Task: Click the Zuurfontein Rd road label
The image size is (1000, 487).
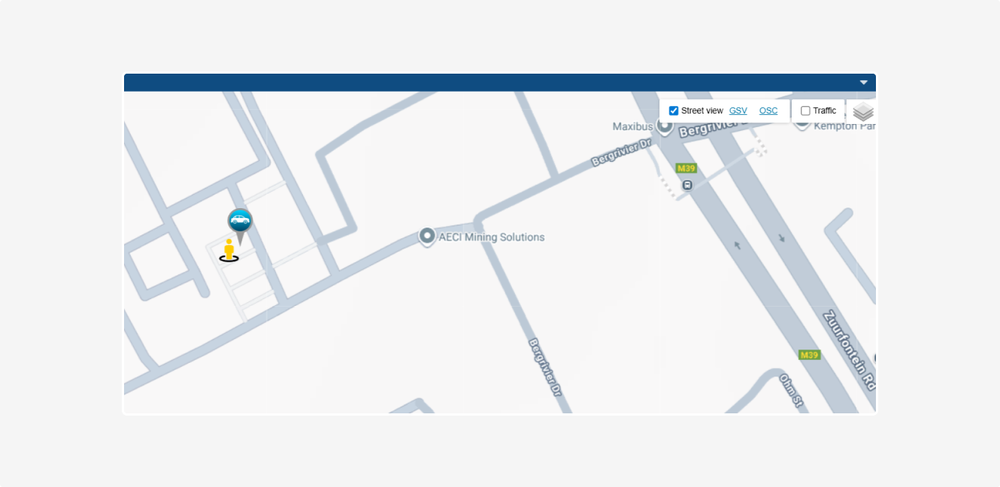Action: [850, 349]
